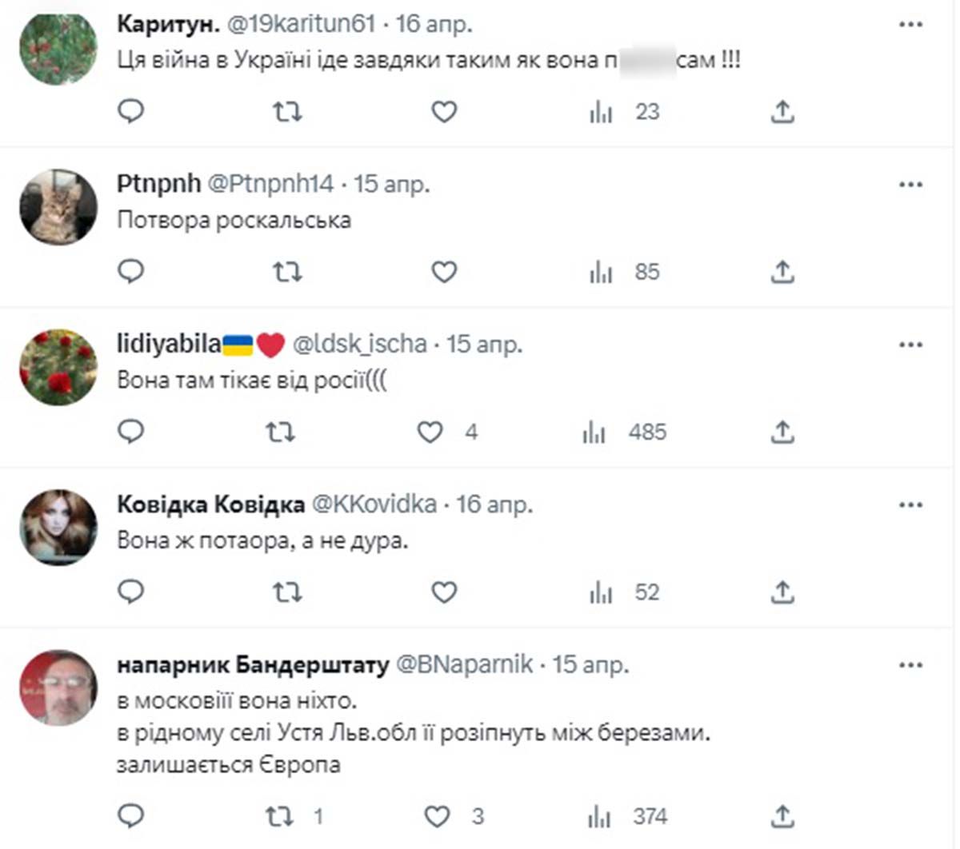Viewport: 960px width, 849px height.
Task: Reply to the Ковідка Ковідка tweet
Action: 130,592
